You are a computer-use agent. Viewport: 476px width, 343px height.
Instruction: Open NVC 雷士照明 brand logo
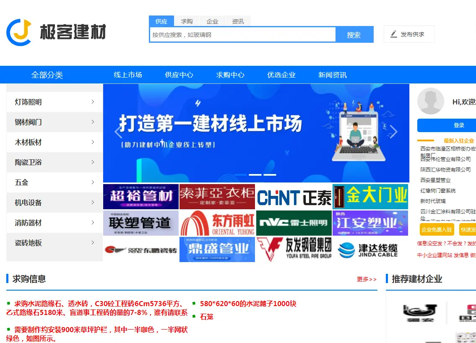tap(294, 223)
